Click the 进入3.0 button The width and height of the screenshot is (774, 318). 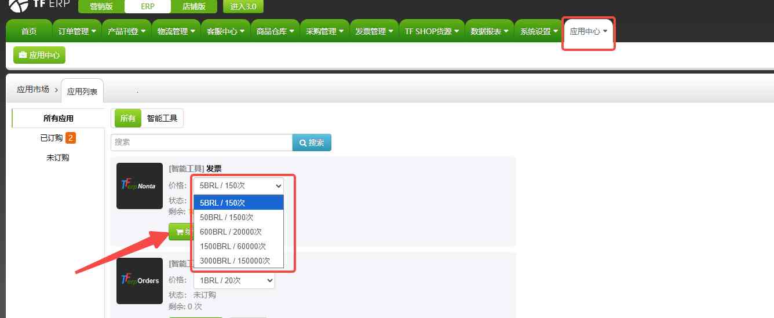(x=243, y=7)
